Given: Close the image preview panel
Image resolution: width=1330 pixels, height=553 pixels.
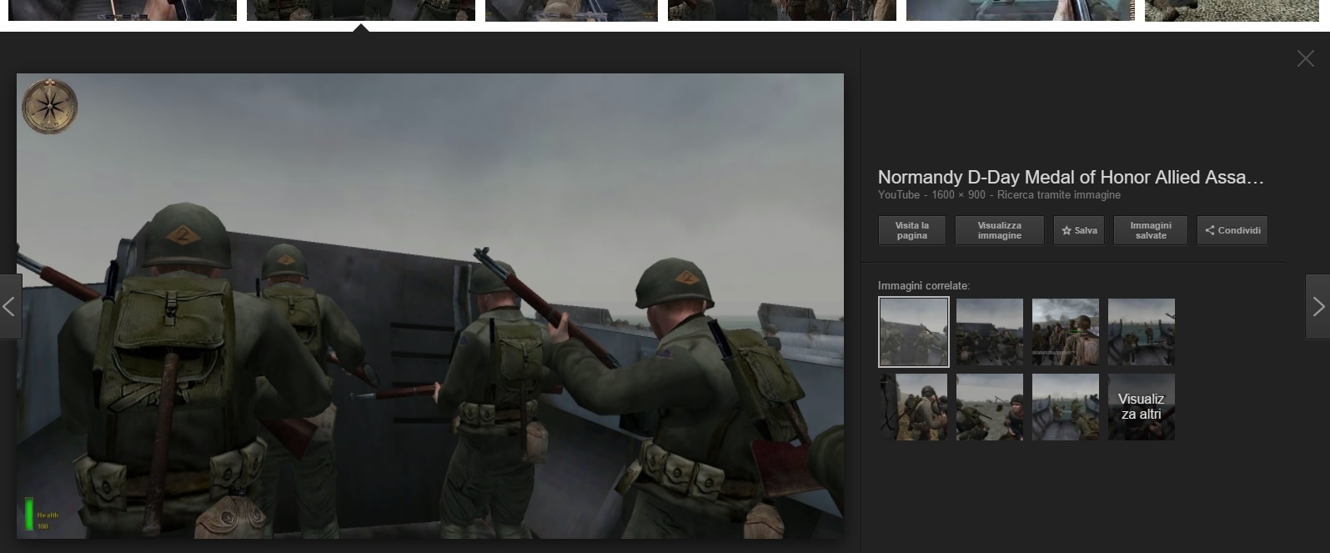Looking at the screenshot, I should click(1305, 58).
